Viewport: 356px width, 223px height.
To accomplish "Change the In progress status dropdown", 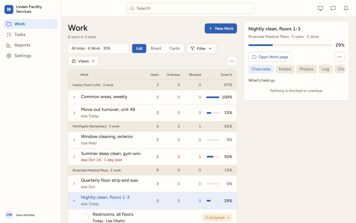I will tap(217, 218).
